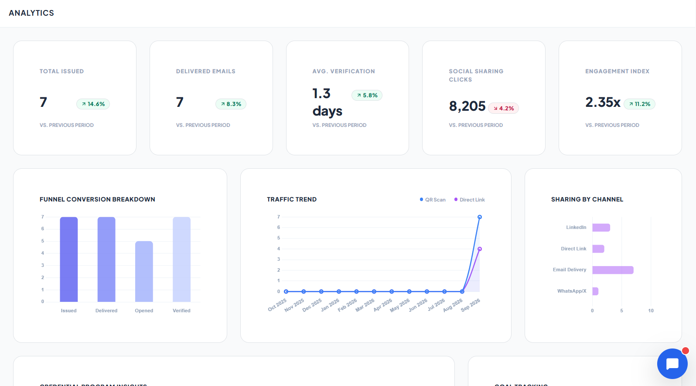The width and height of the screenshot is (696, 386).
Task: Click the ANALYTICS page heading
Action: click(31, 13)
